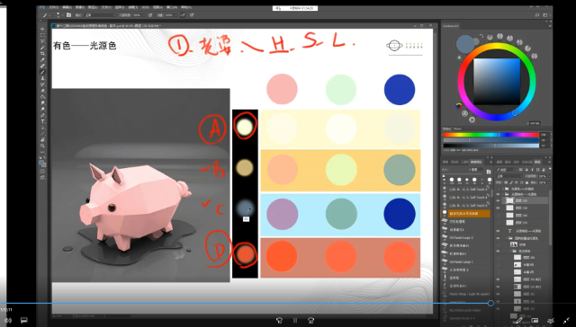576x327 pixels.
Task: Select the History Brush tool
Action: point(42,84)
